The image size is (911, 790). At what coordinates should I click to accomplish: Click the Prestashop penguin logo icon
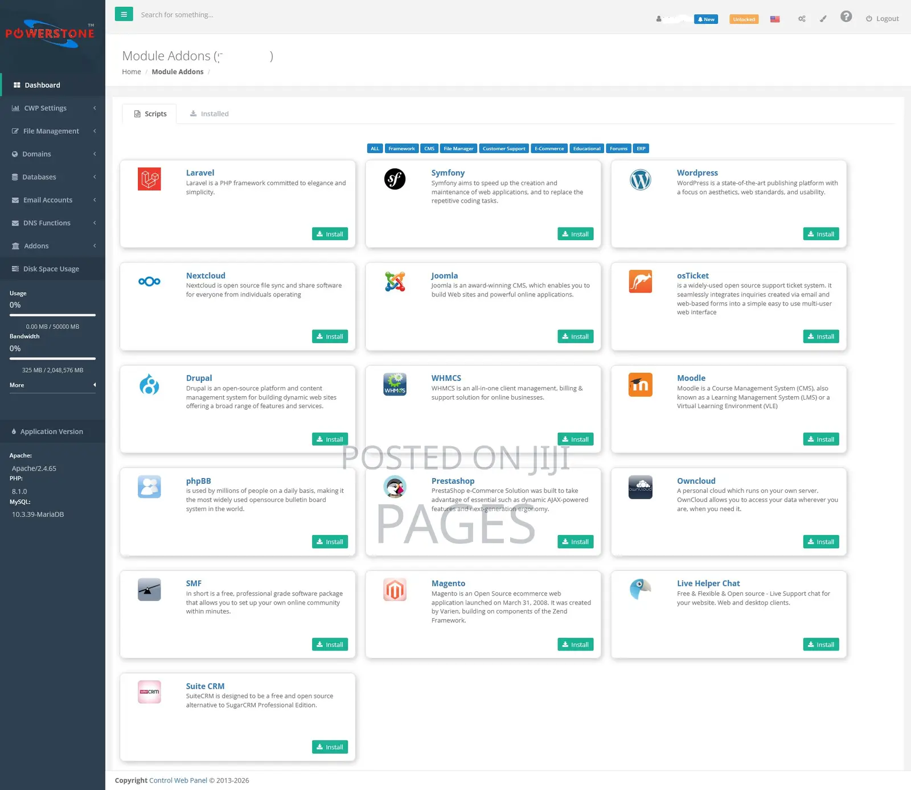point(395,487)
